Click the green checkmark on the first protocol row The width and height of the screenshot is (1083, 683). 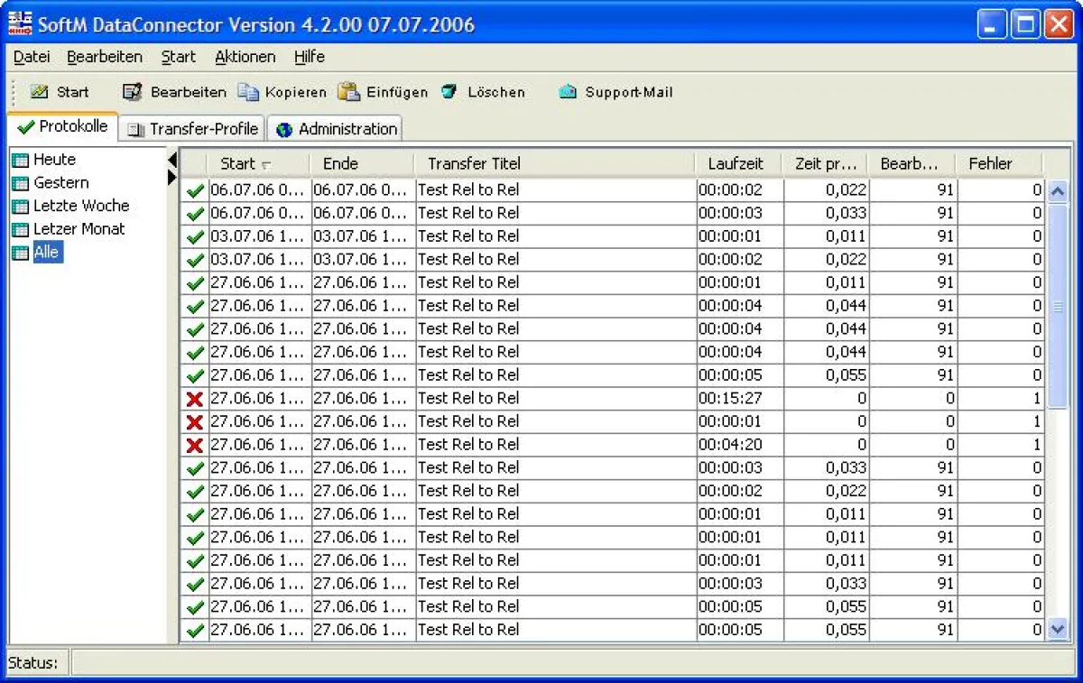click(194, 189)
